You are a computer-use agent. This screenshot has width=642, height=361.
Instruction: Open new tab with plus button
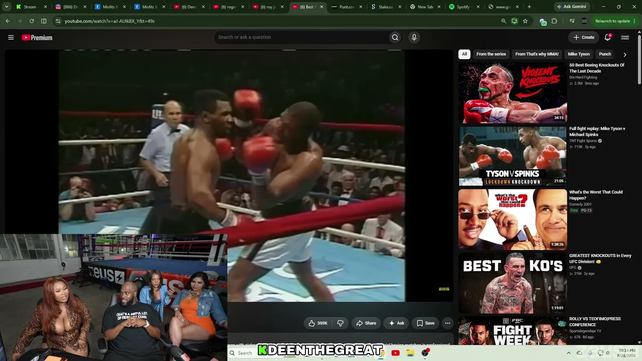pos(529,7)
